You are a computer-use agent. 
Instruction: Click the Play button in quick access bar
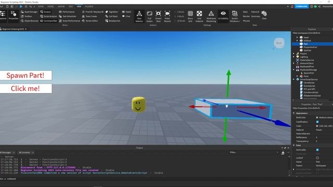(x=21, y=7)
